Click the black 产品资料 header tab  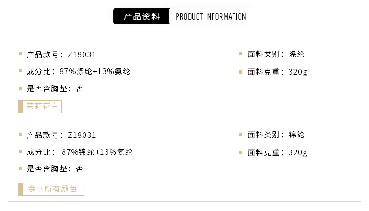pos(142,17)
